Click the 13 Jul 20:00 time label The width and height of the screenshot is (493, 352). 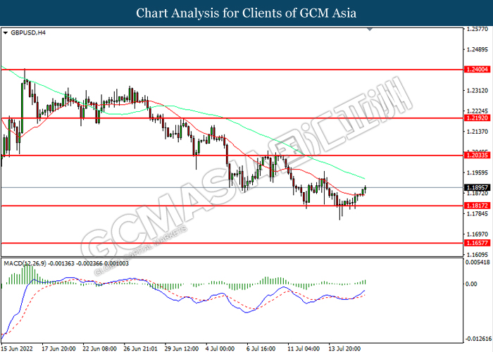click(x=344, y=348)
